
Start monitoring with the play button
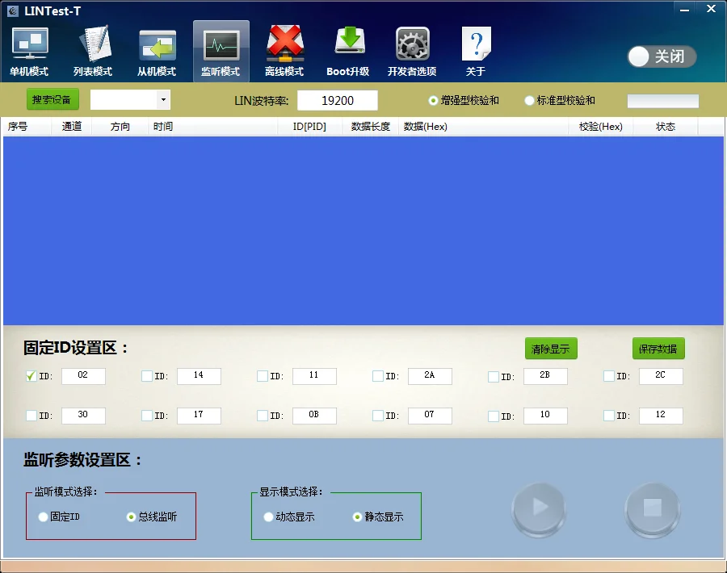tap(539, 509)
